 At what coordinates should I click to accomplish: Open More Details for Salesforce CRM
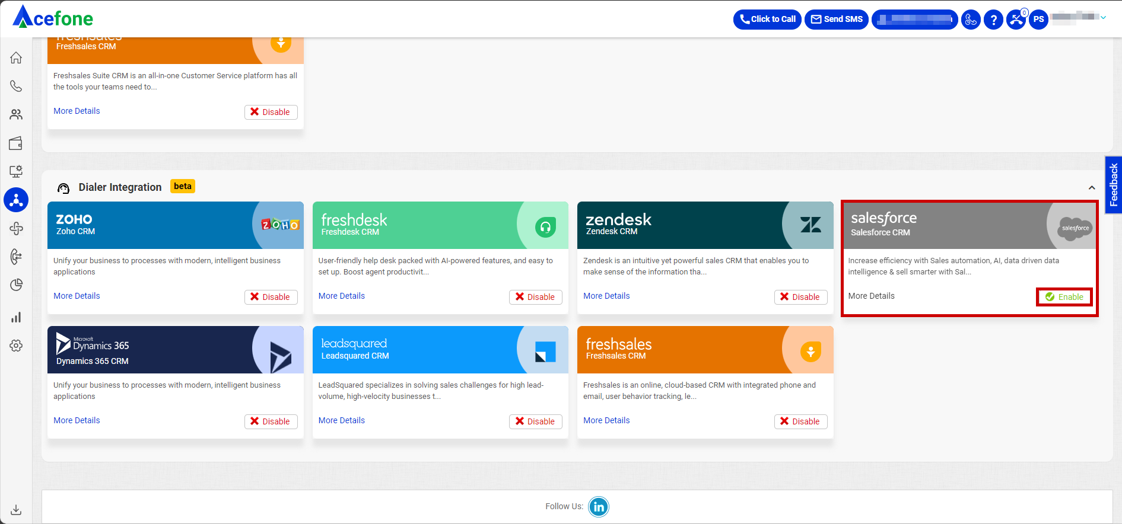point(871,296)
